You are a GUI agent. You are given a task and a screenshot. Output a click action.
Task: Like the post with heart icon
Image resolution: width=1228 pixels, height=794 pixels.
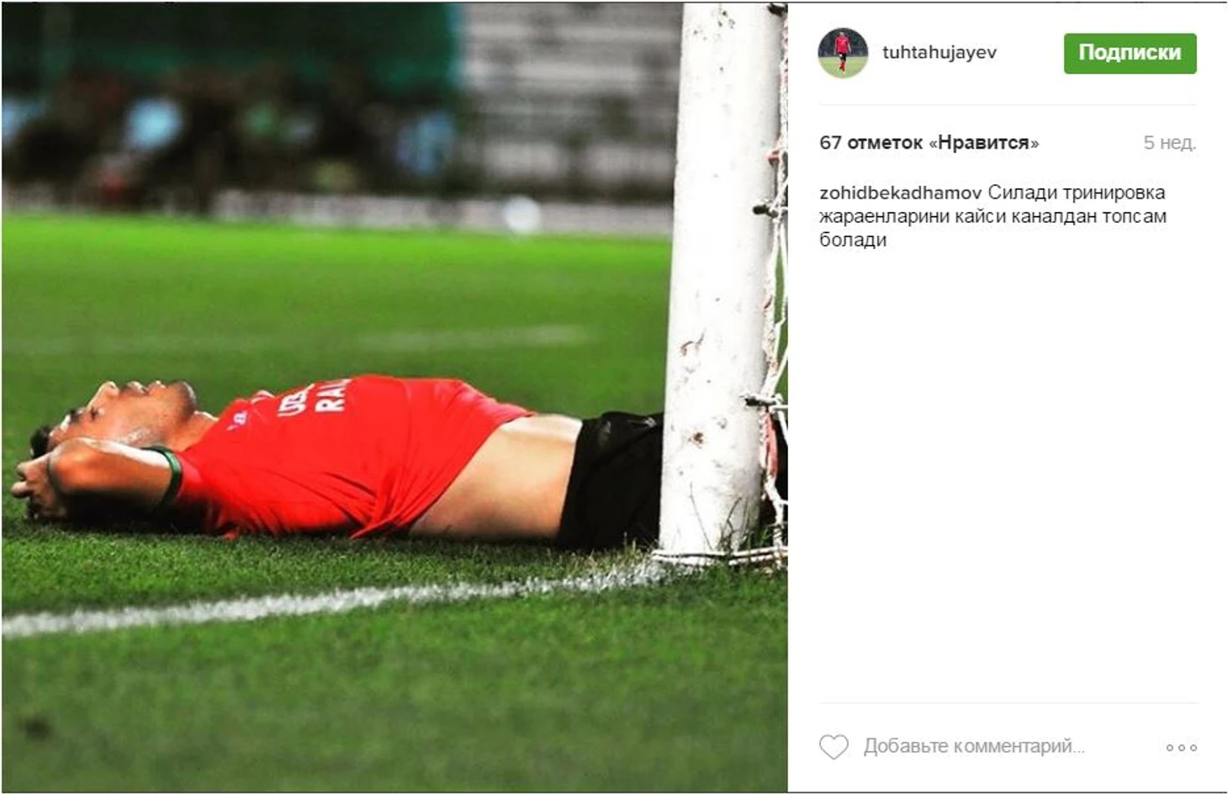834,747
